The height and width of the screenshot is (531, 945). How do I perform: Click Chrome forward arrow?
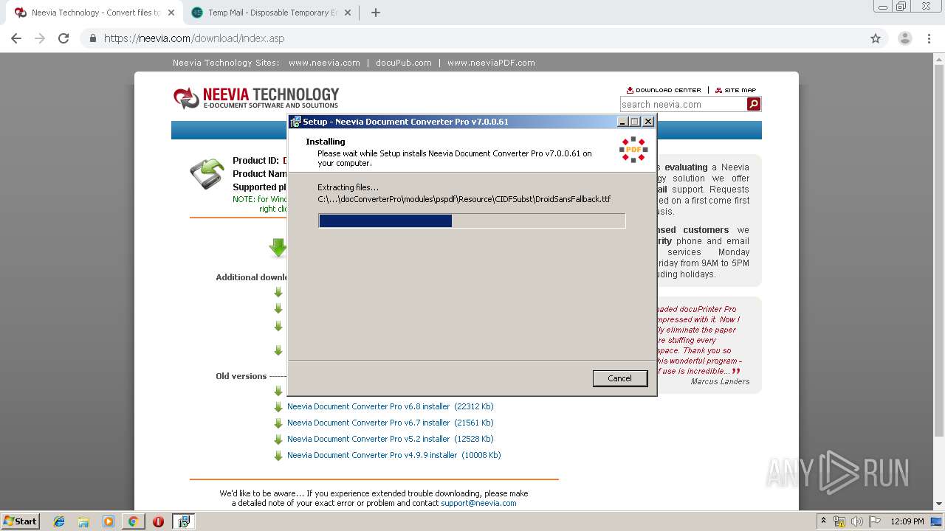[40, 38]
